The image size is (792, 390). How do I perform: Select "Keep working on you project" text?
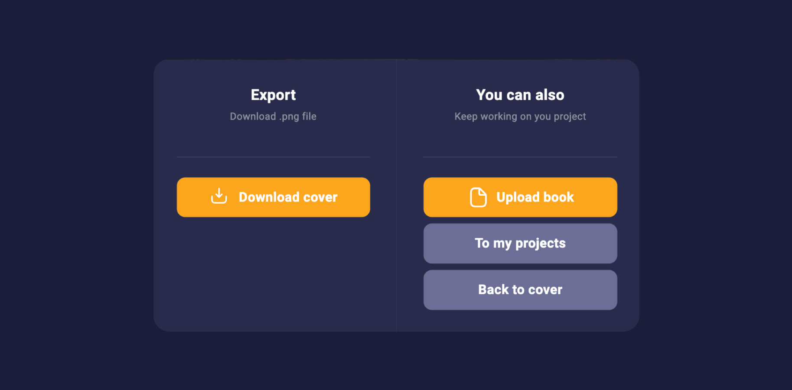pyautogui.click(x=520, y=117)
